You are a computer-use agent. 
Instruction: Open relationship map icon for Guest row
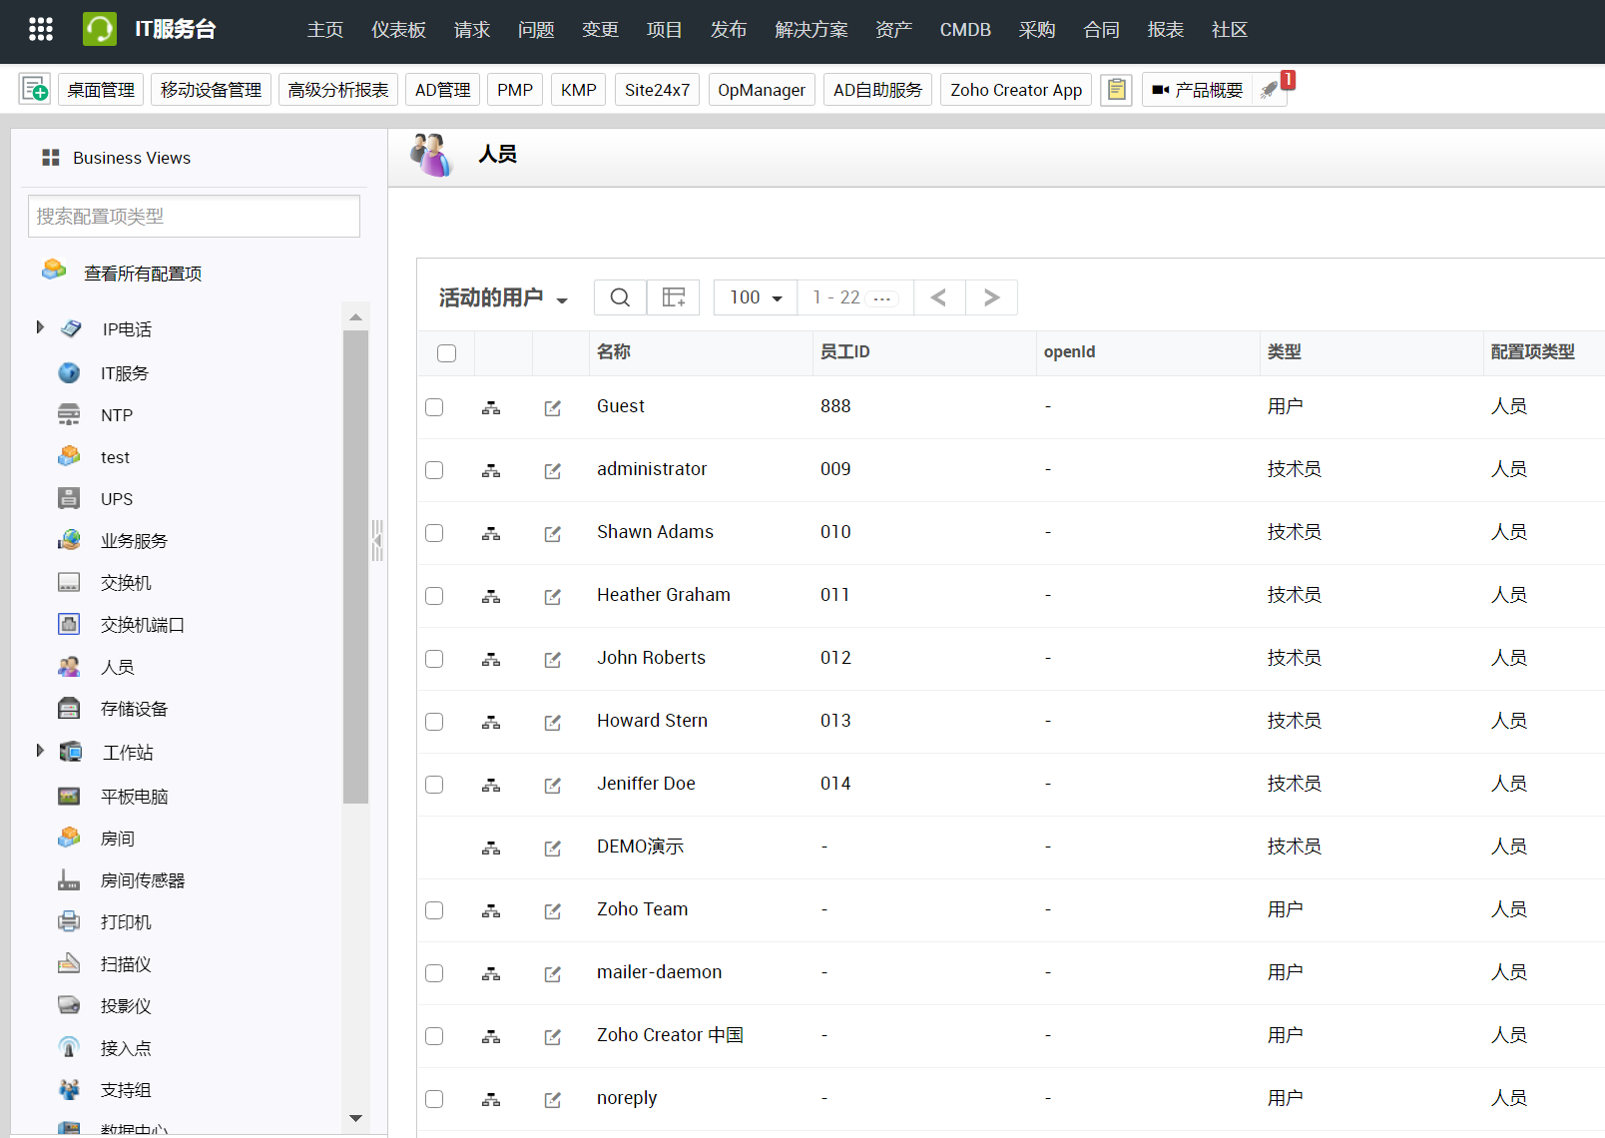coord(491,407)
